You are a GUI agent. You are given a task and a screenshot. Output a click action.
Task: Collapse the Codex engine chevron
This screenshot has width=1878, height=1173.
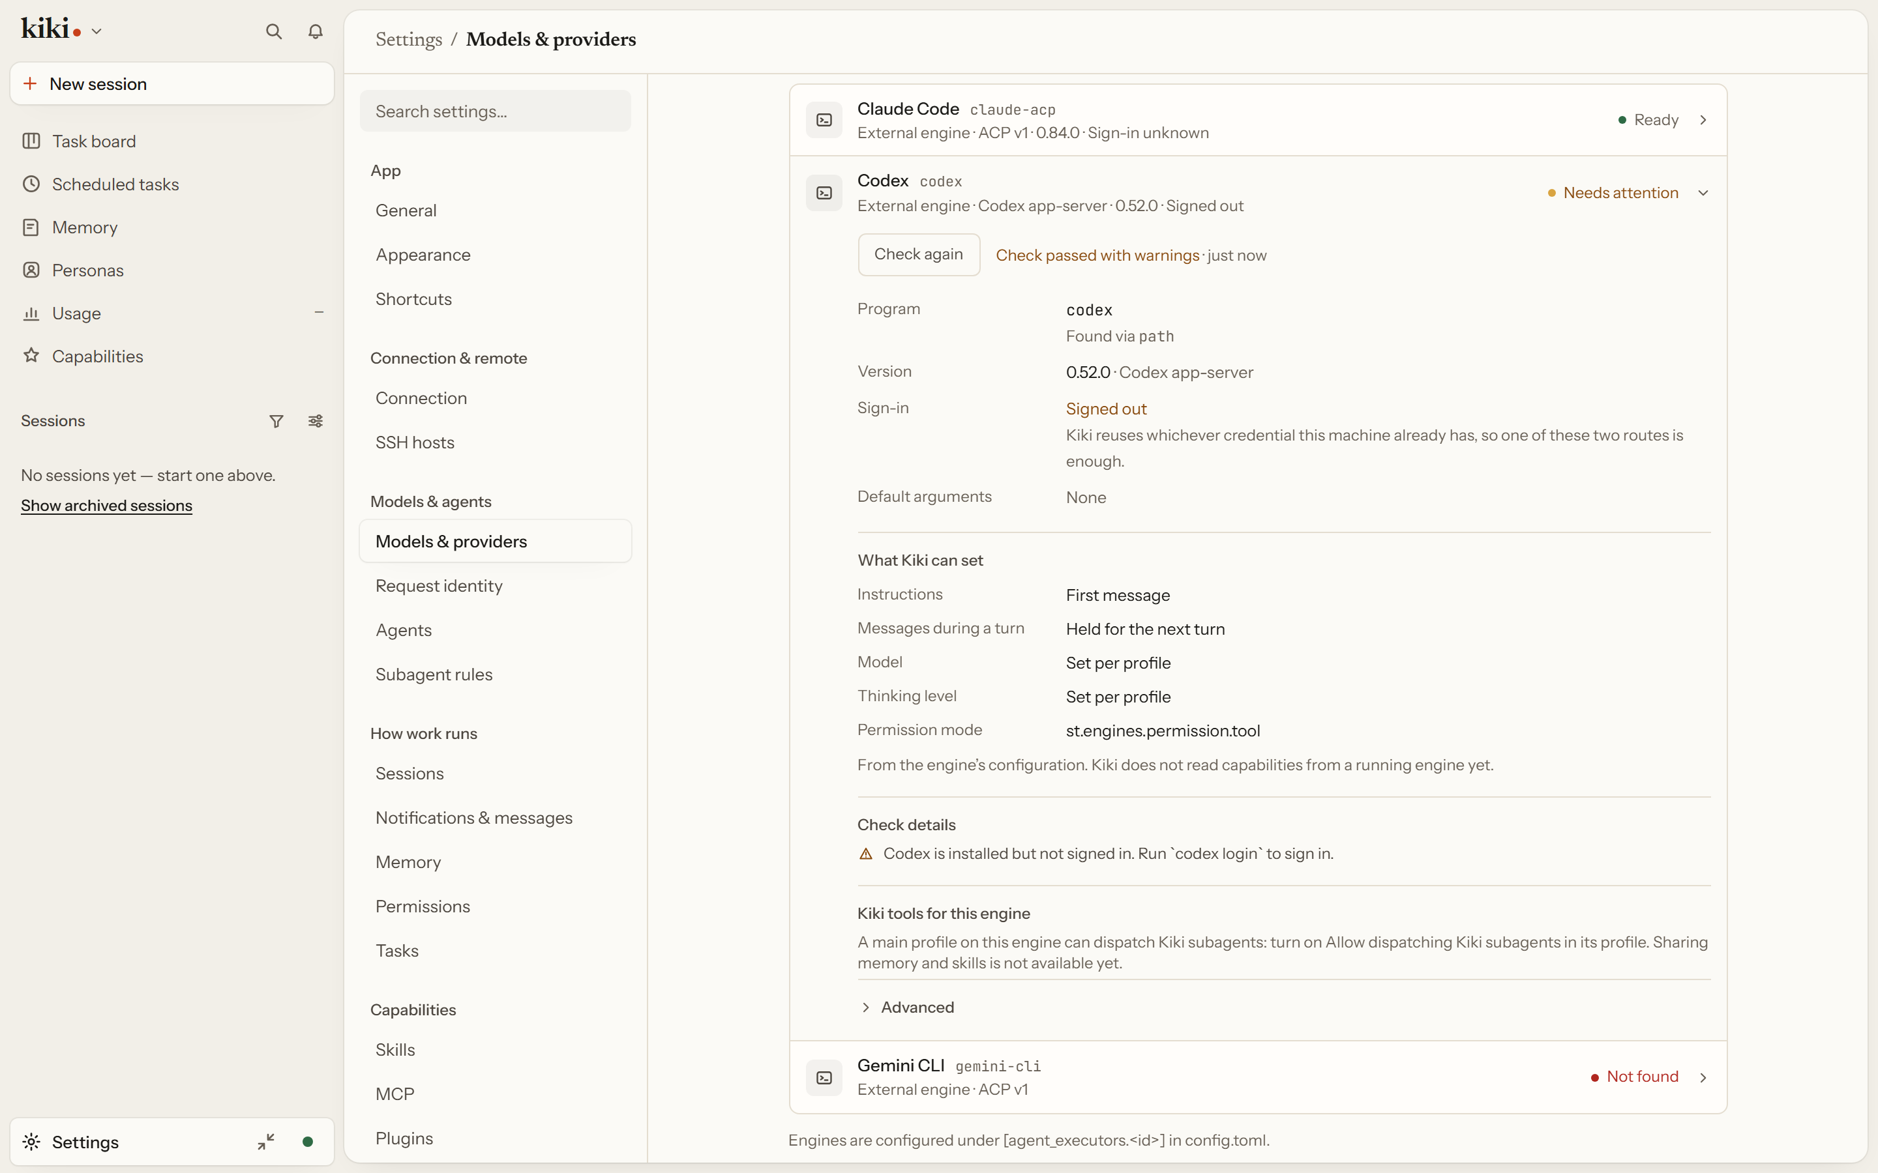point(1703,193)
